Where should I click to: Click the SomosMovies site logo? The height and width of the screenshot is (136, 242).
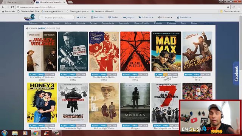[x=29, y=17]
